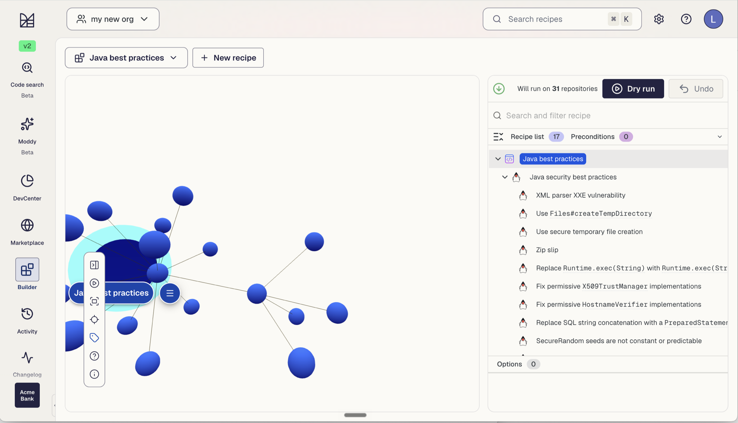Click the Java best practices tree type icon
The height and width of the screenshot is (423, 738).
click(509, 159)
